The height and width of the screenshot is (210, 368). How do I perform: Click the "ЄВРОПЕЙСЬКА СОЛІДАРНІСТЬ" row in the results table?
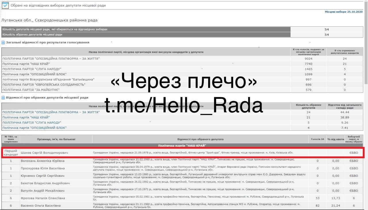point(44,85)
